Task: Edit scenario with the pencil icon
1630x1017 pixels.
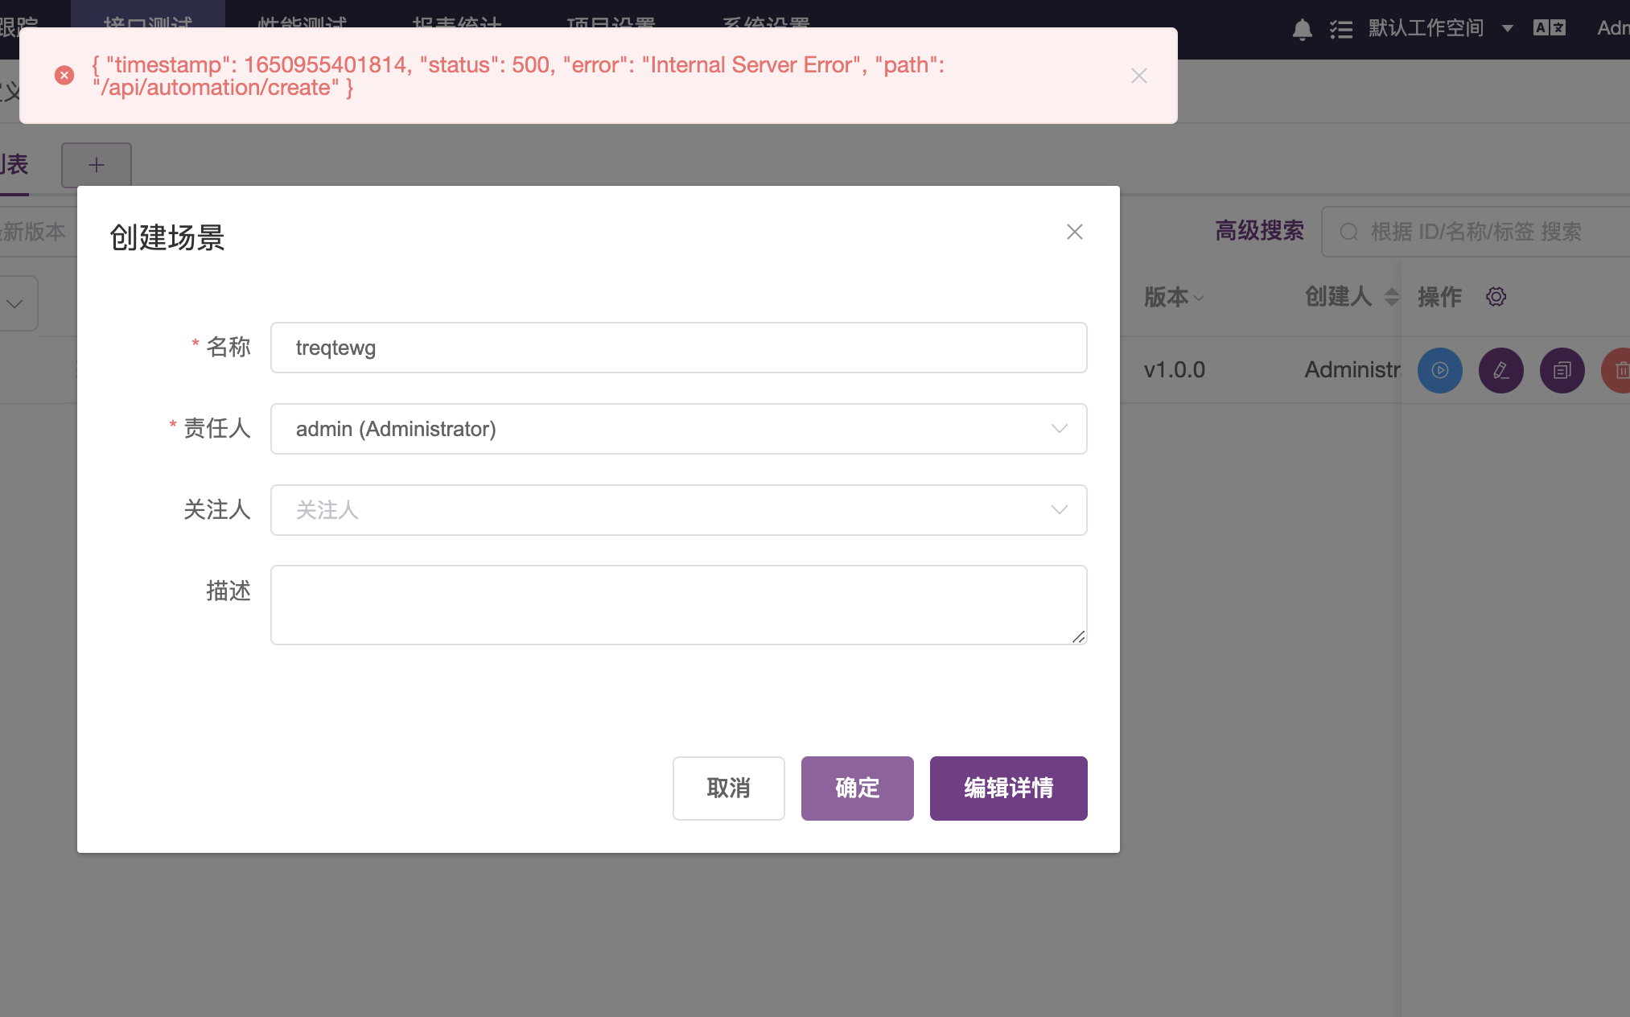Action: pos(1500,370)
